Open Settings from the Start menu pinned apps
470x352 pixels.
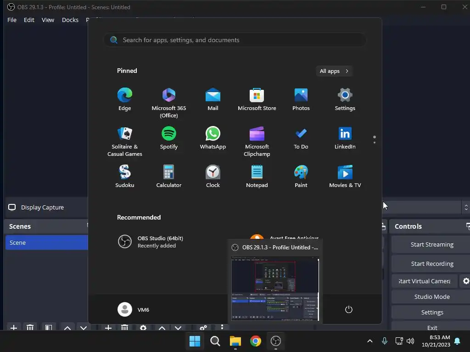(x=345, y=99)
